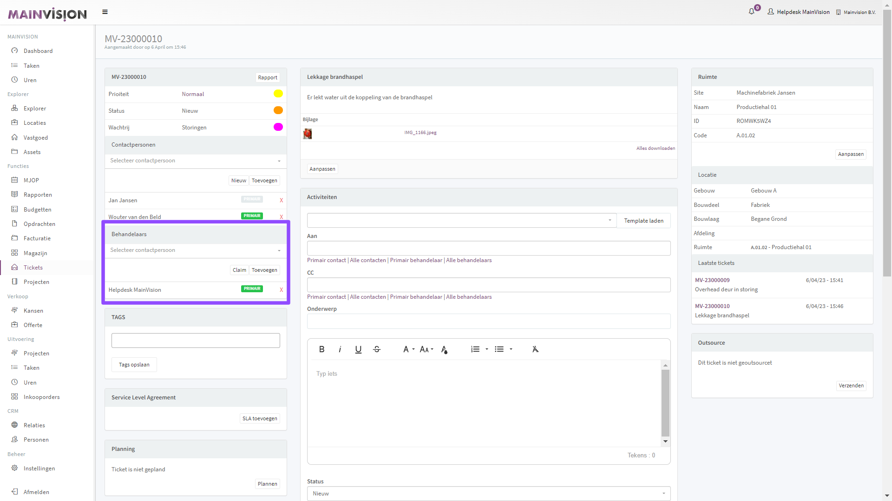892x501 pixels.
Task: Toggle the hamburger sidebar menu
Action: (105, 12)
